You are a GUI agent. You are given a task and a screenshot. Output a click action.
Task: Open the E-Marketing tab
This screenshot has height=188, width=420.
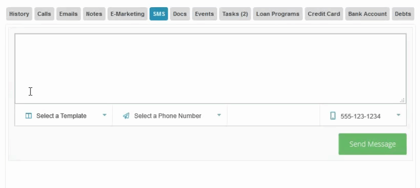click(x=128, y=14)
